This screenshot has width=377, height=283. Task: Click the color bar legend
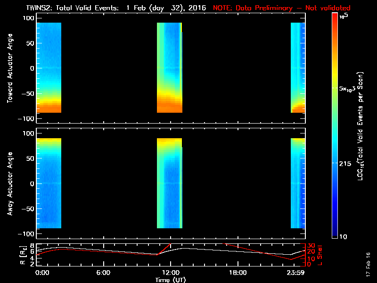pyautogui.click(x=335, y=125)
